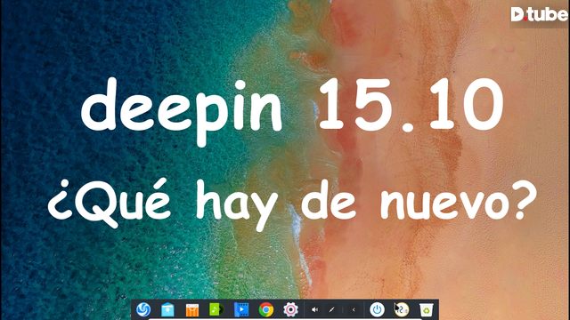Open the green Music player icon
This screenshot has width=570, height=320.
pyautogui.click(x=216, y=309)
